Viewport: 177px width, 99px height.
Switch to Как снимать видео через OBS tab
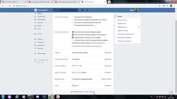tap(67, 2)
